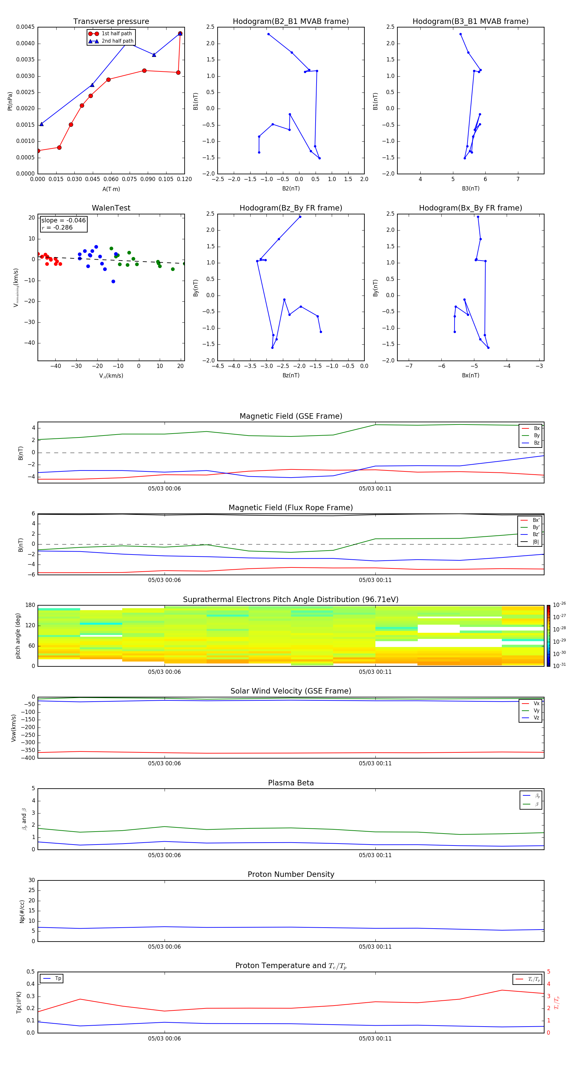Click 'Solar Wind Velocity (GSE Frame)' title
Image resolution: width=582 pixels, height=1067 pixels.
[x=291, y=691]
